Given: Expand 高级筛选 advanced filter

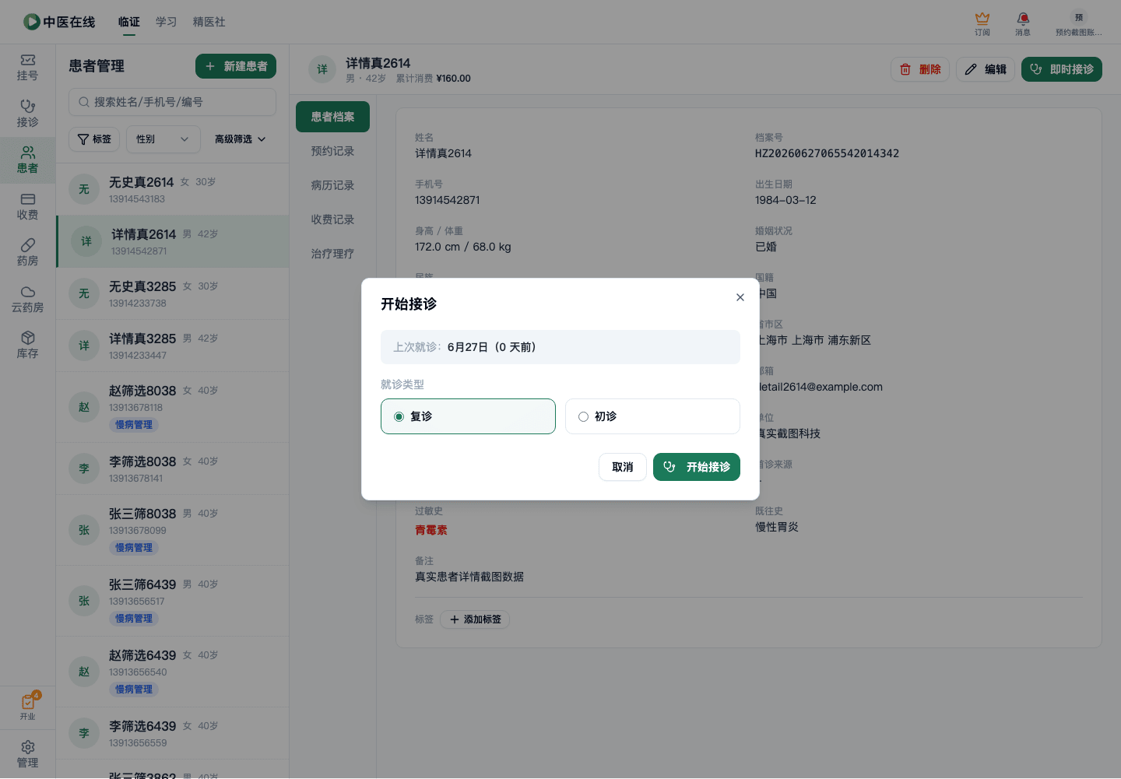Looking at the screenshot, I should pyautogui.click(x=241, y=139).
